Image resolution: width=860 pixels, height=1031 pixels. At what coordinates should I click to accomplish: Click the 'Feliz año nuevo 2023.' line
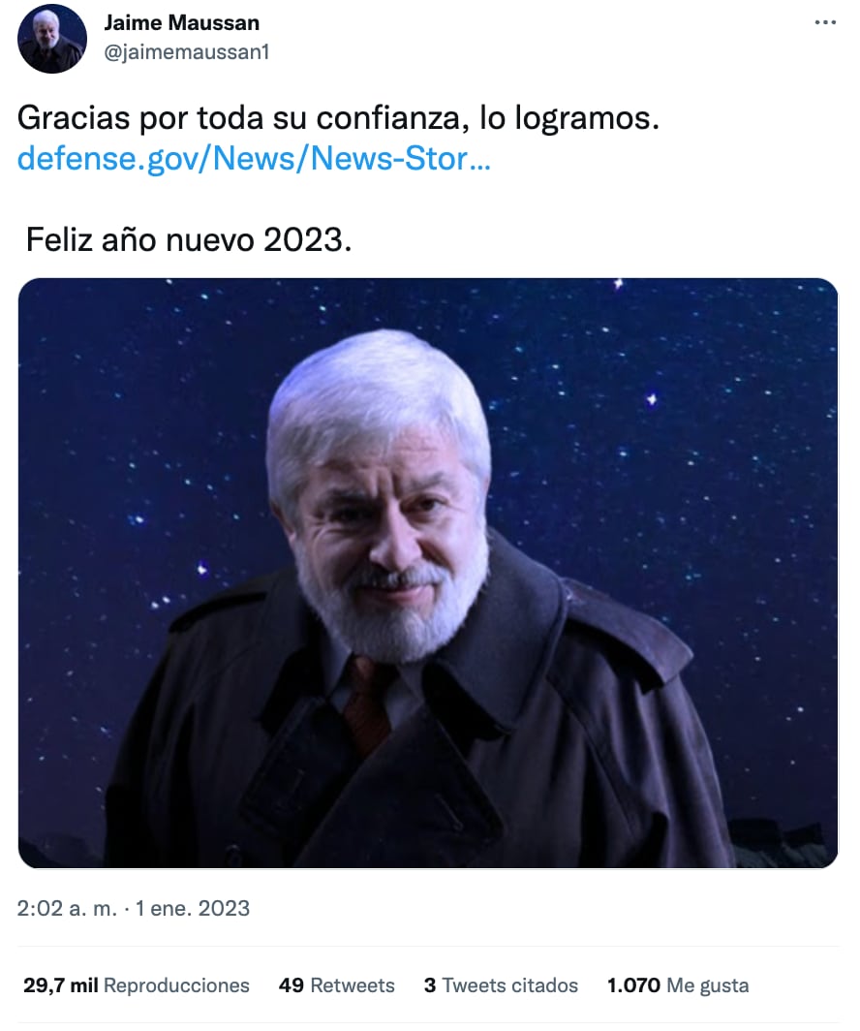coord(189,240)
